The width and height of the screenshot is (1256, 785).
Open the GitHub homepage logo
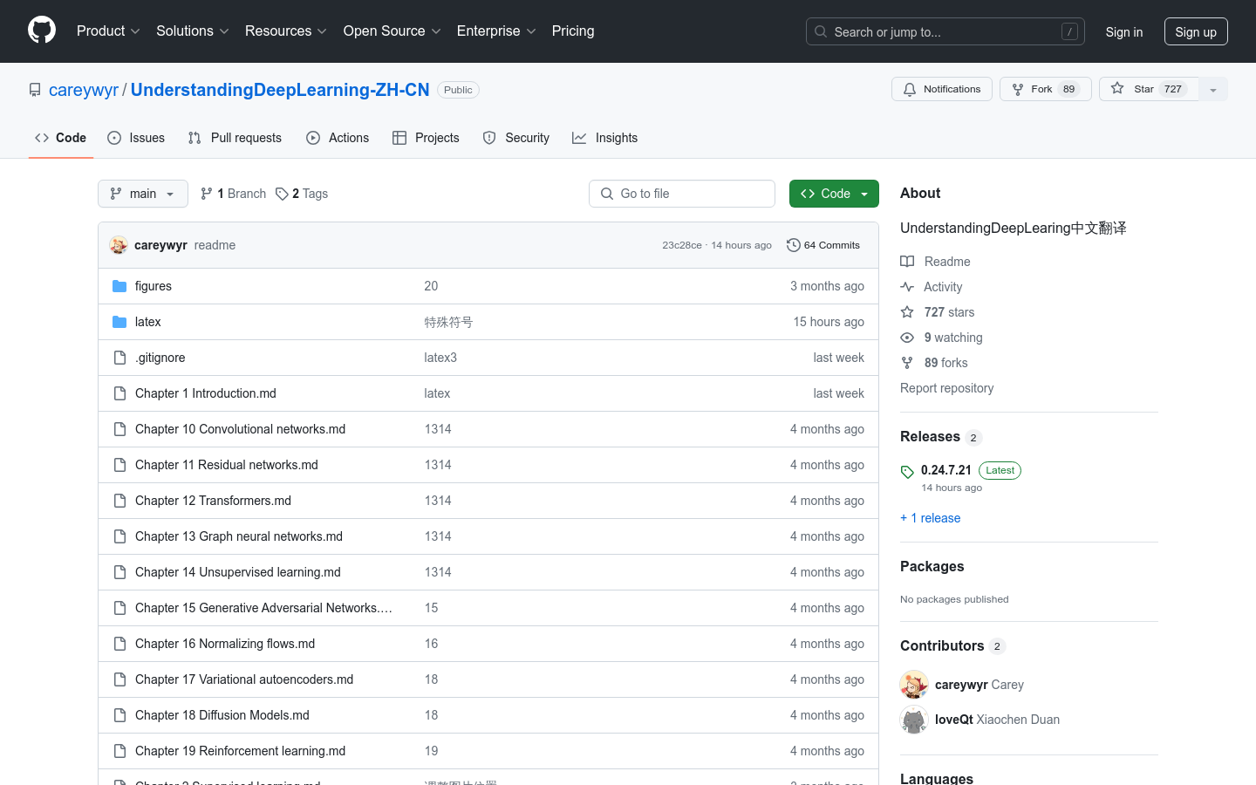tap(42, 31)
